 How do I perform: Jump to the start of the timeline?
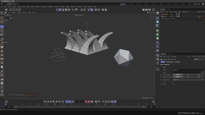[45, 102]
